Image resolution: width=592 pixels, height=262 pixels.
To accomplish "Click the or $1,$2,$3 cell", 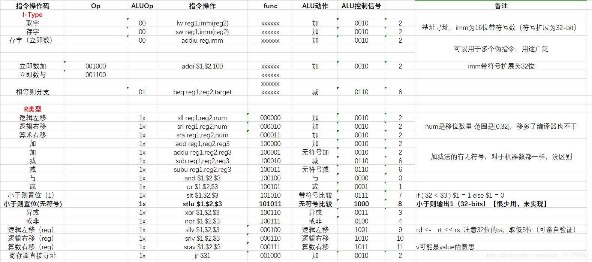I will point(202,187).
